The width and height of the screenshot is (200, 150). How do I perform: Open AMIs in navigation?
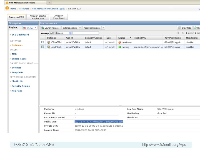pos(14,54)
